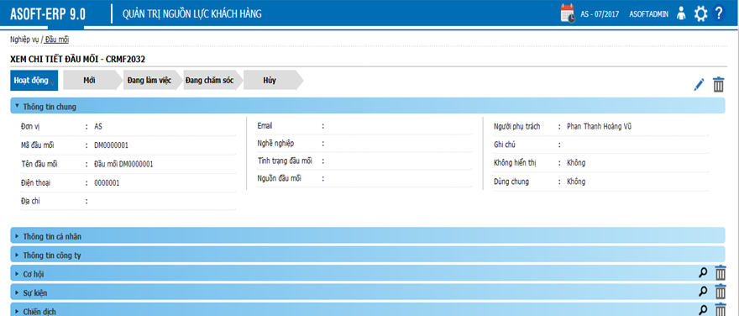Viewport: 739px width, 316px height.
Task: Open the settings gear icon
Action: (701, 13)
